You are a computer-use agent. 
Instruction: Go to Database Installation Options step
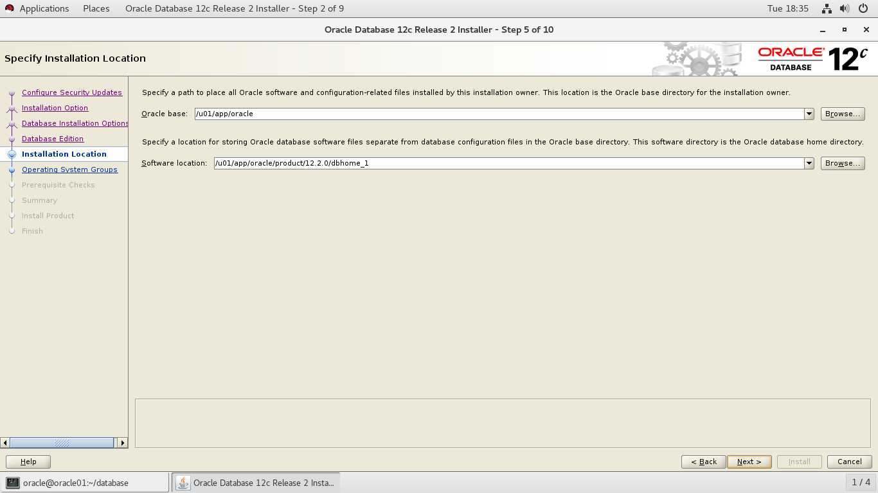(x=75, y=123)
